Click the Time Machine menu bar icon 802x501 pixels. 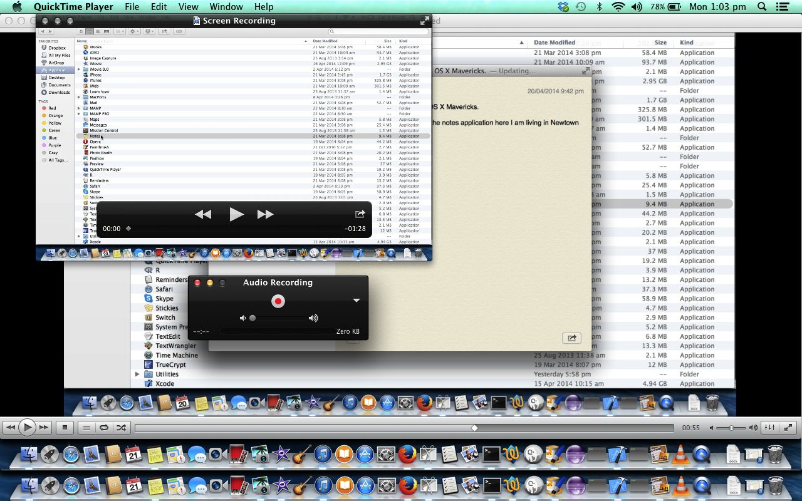(581, 7)
